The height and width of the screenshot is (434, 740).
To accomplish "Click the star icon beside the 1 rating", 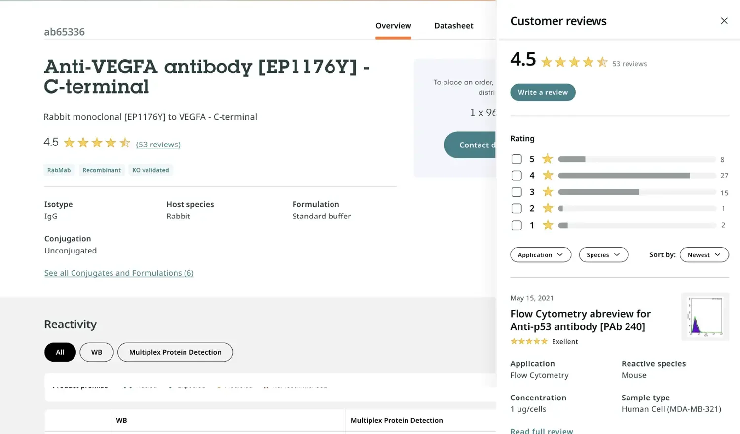I will pyautogui.click(x=547, y=225).
